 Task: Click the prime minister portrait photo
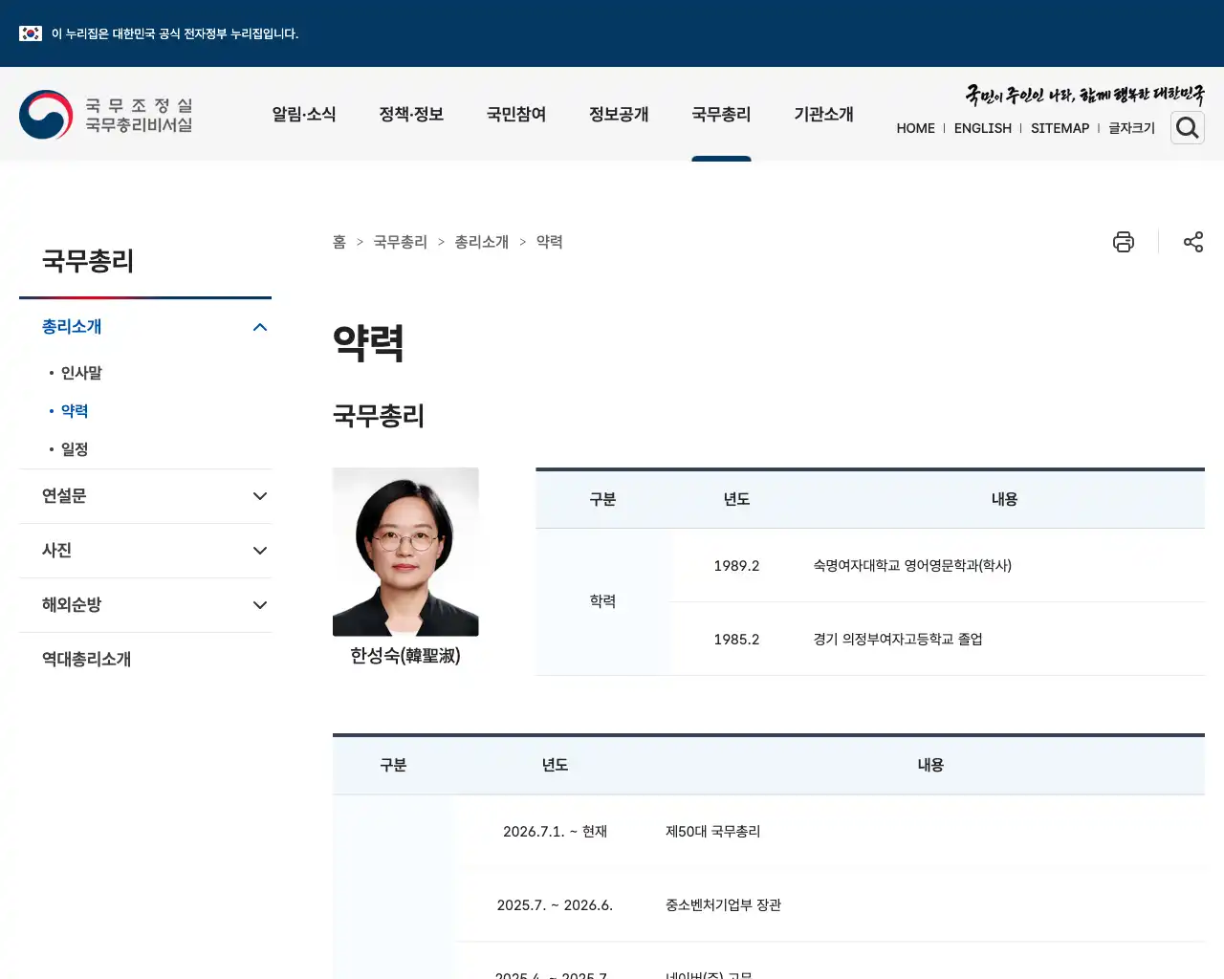(x=405, y=552)
